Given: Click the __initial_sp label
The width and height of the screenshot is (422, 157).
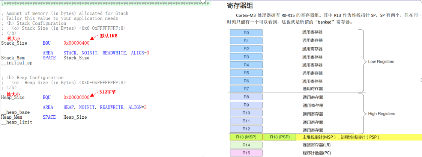Looking at the screenshot, I should pos(16,63).
